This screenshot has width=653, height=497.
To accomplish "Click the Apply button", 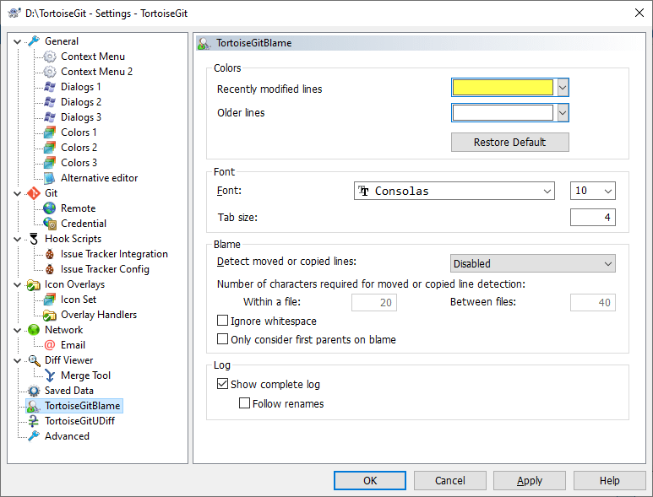I will 530,481.
